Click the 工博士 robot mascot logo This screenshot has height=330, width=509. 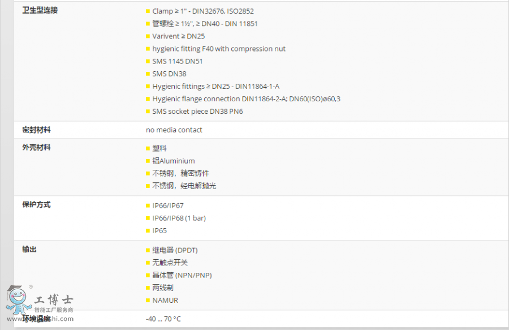click(x=18, y=301)
